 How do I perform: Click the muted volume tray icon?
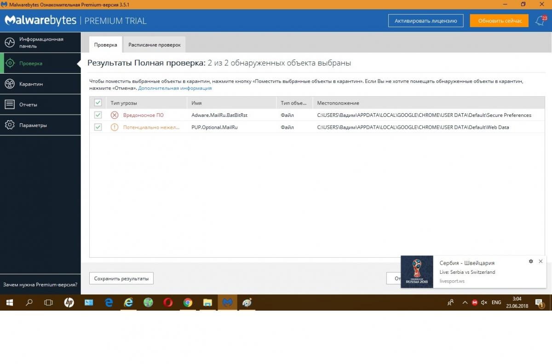484,303
